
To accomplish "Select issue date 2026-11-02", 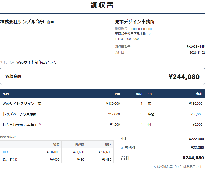I will tap(197, 53).
